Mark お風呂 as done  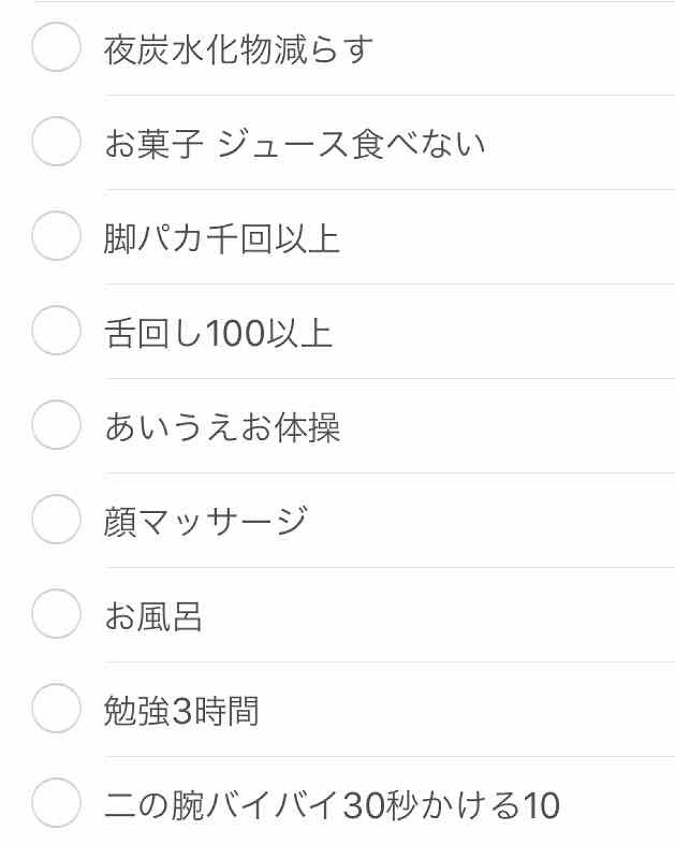56,614
